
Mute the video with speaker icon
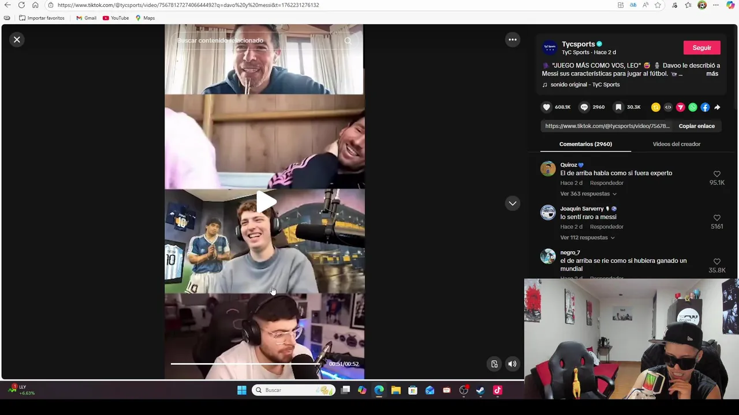click(512, 364)
